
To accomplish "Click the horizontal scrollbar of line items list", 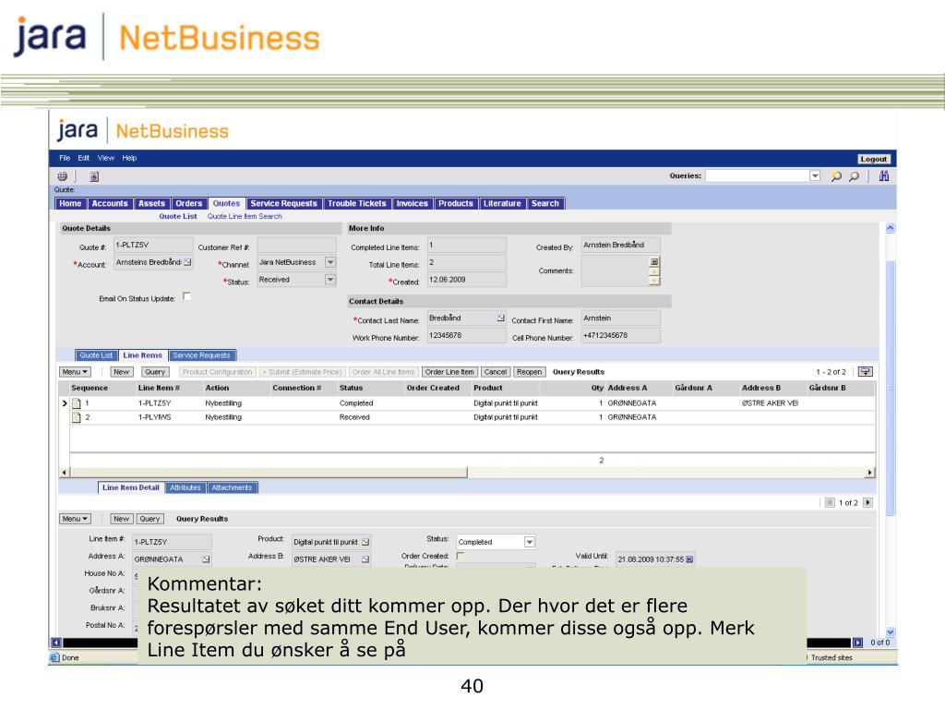I will 269,473.
